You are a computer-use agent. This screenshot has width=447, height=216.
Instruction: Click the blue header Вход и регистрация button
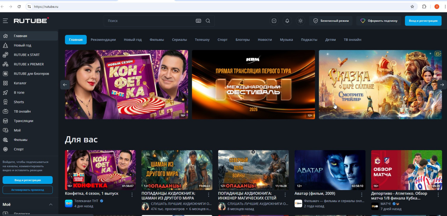point(423,21)
